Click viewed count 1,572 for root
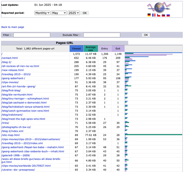This screenshot has height=172, width=184. click(x=76, y=54)
